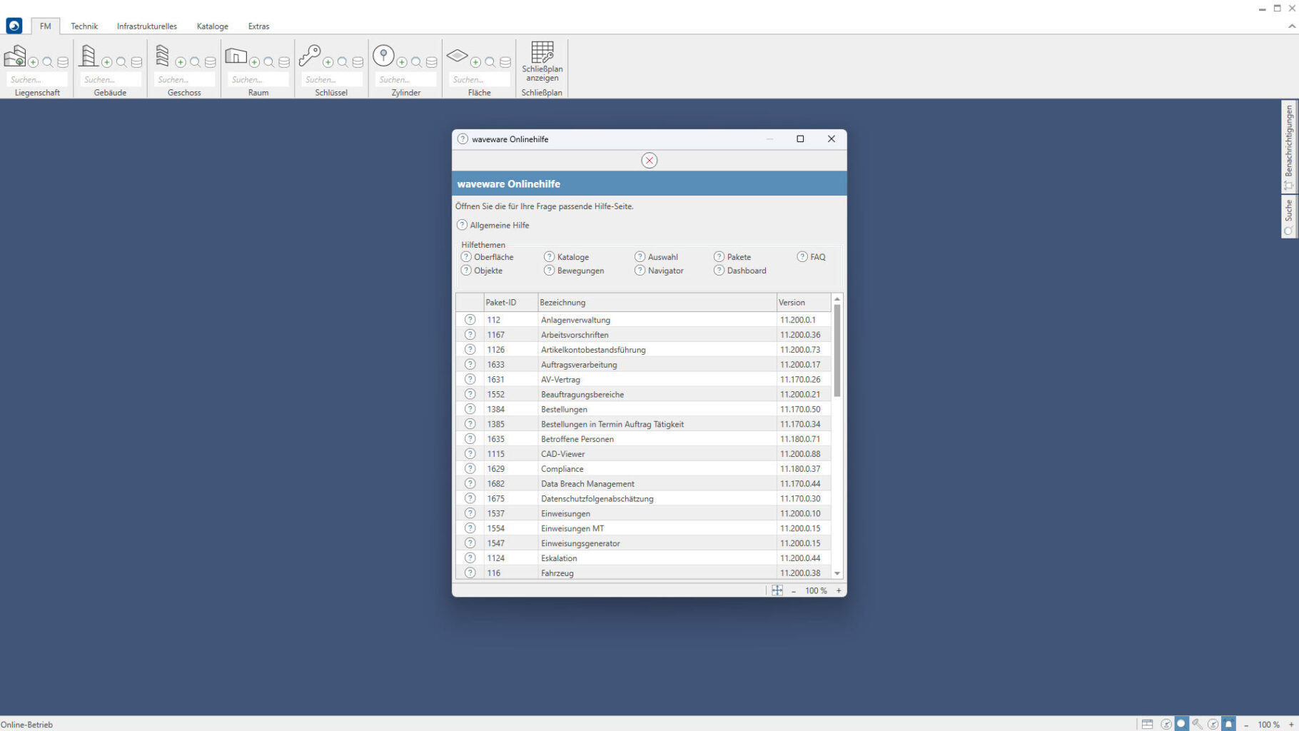Screen dimensions: 1299x731
Task: Increase zoom with plus in help dialog
Action: click(839, 590)
